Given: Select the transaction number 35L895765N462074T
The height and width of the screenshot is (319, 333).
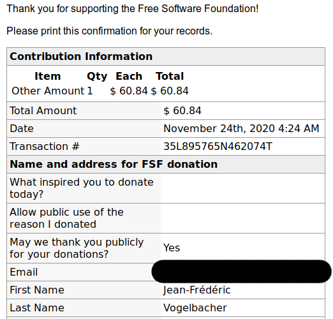Looking at the screenshot, I should [218, 146].
